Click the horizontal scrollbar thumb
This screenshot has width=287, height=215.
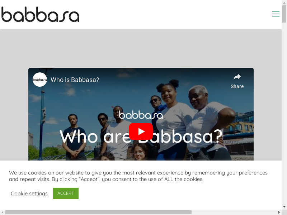pyautogui.click(x=98, y=212)
